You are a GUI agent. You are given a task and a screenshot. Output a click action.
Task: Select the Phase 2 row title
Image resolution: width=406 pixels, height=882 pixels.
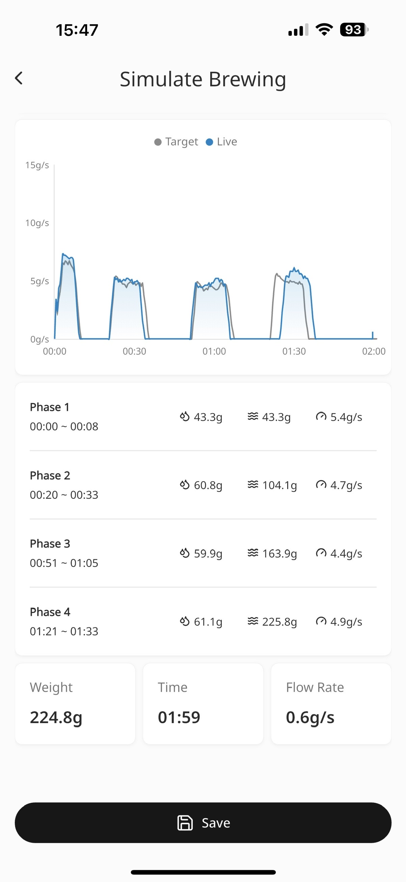pos(50,475)
